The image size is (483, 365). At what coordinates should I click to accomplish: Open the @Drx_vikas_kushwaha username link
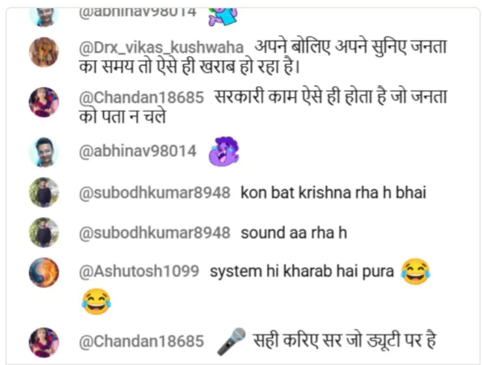[161, 47]
